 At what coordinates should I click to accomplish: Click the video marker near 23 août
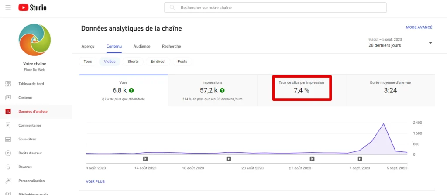click(x=229, y=159)
